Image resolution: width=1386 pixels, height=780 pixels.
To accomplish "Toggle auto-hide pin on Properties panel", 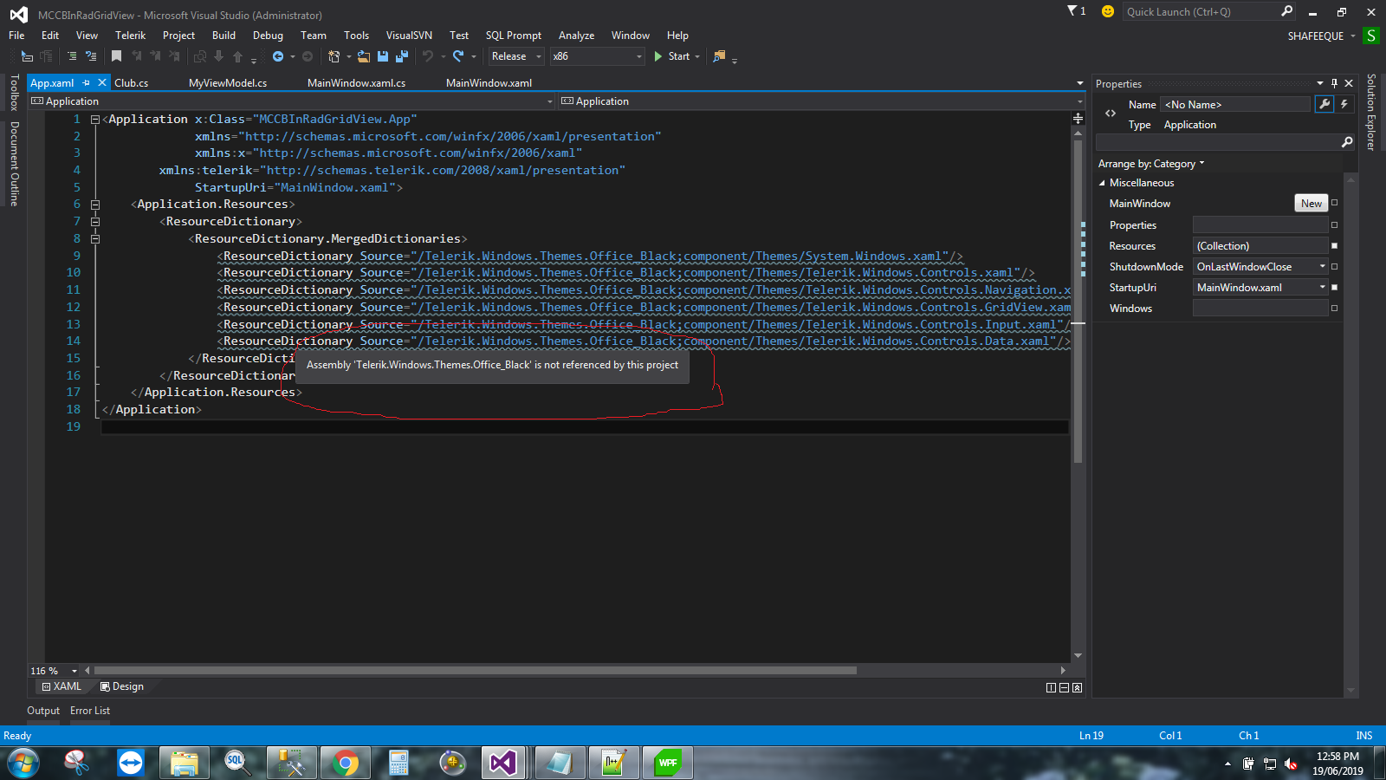I will coord(1335,84).
